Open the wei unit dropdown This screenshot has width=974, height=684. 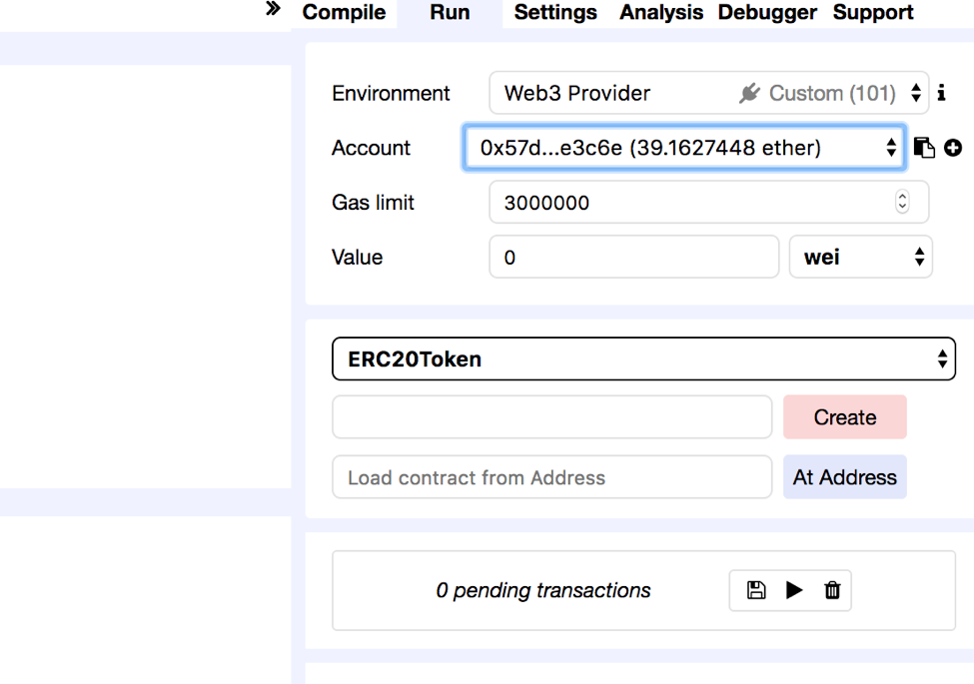860,257
